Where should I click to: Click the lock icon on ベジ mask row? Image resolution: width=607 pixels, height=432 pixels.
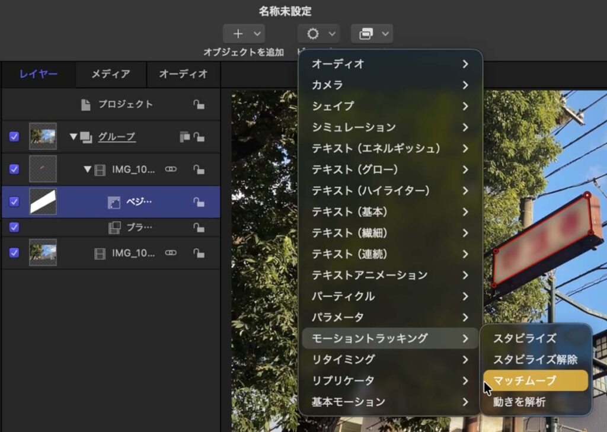point(199,202)
